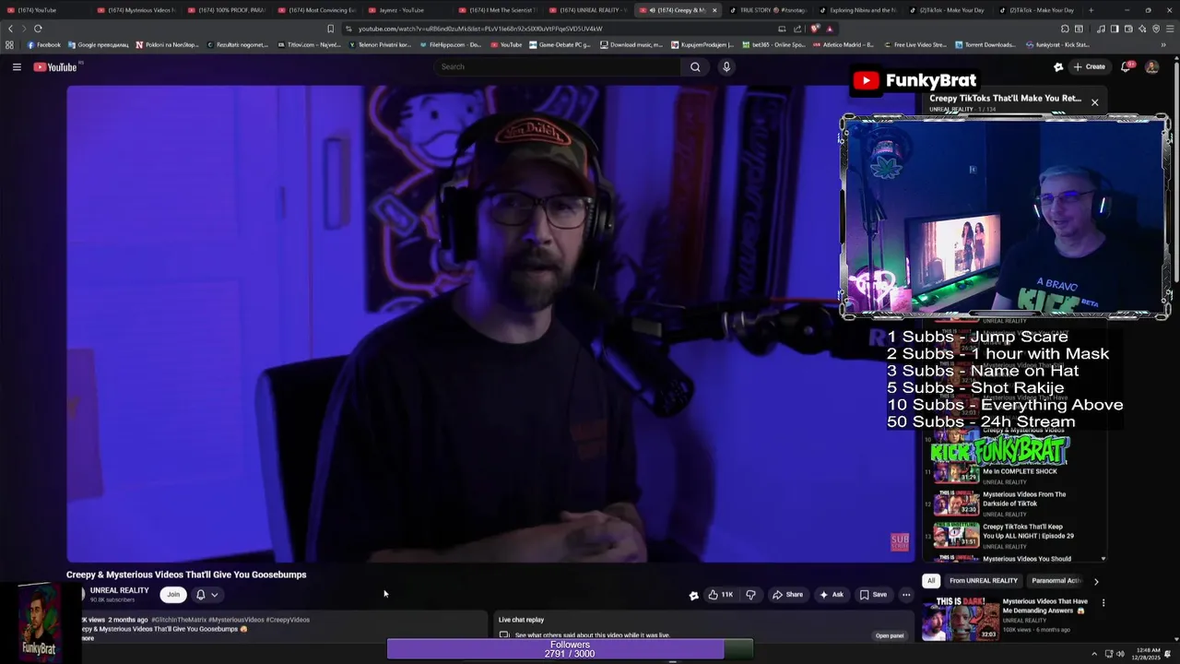The height and width of the screenshot is (664, 1180).
Task: Open the media control music note icon
Action: tap(1102, 29)
